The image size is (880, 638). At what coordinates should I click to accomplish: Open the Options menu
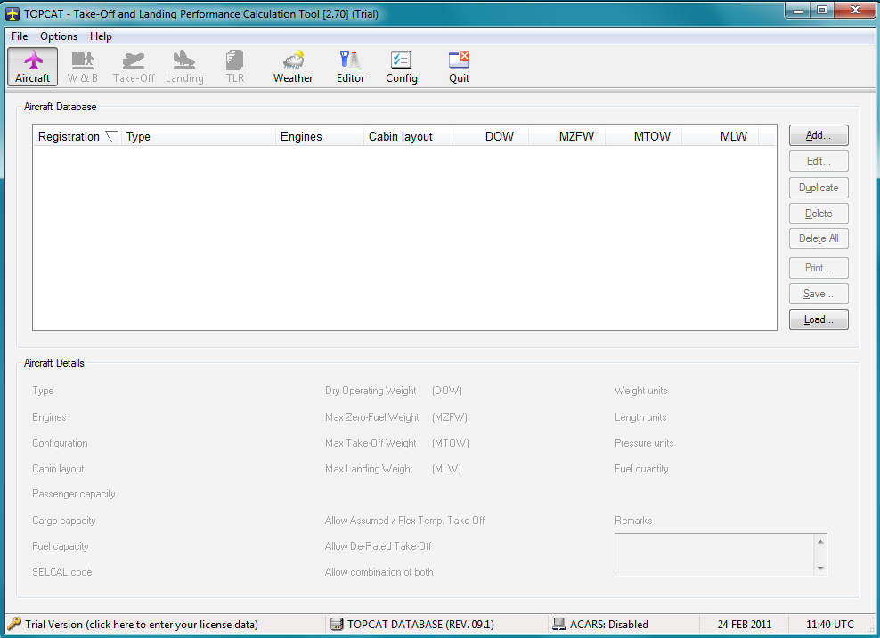[x=59, y=36]
